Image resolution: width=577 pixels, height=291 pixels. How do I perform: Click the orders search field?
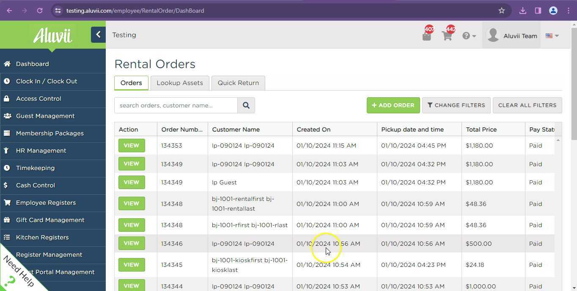(176, 105)
